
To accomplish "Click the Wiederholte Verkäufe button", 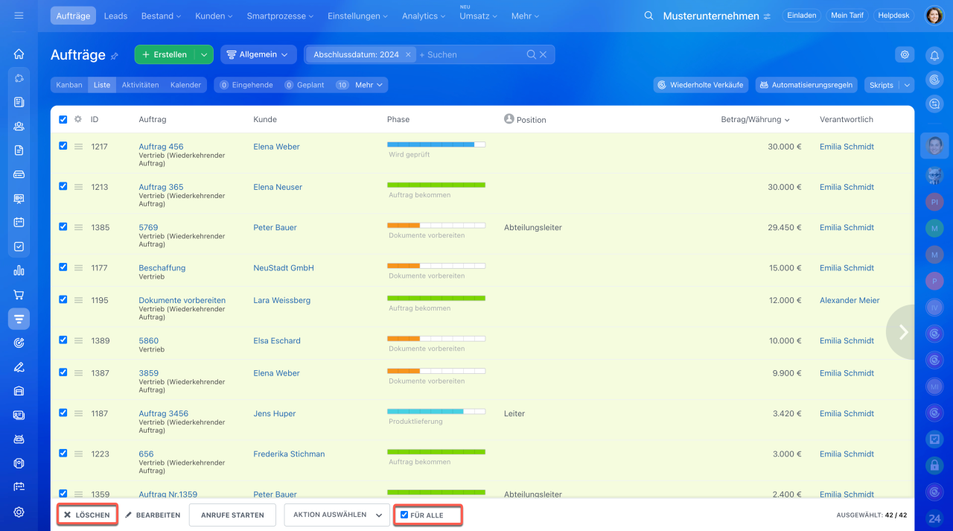I will click(x=701, y=85).
